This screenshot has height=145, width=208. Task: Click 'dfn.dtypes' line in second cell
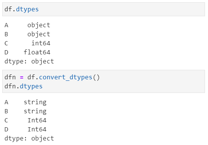click(x=23, y=86)
